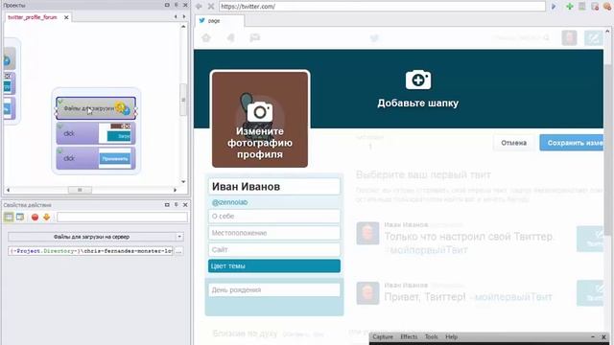Click the URL address bar

tap(382, 7)
